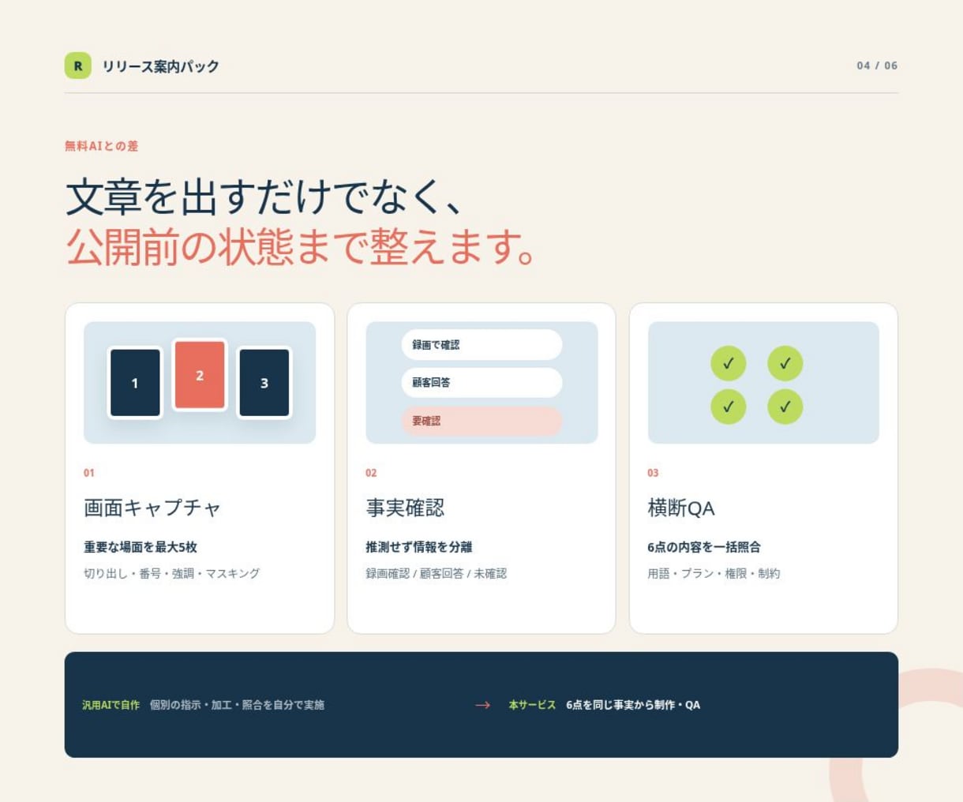Click the headline 文章を出すだけでなく、
This screenshot has width=963, height=802.
point(264,197)
